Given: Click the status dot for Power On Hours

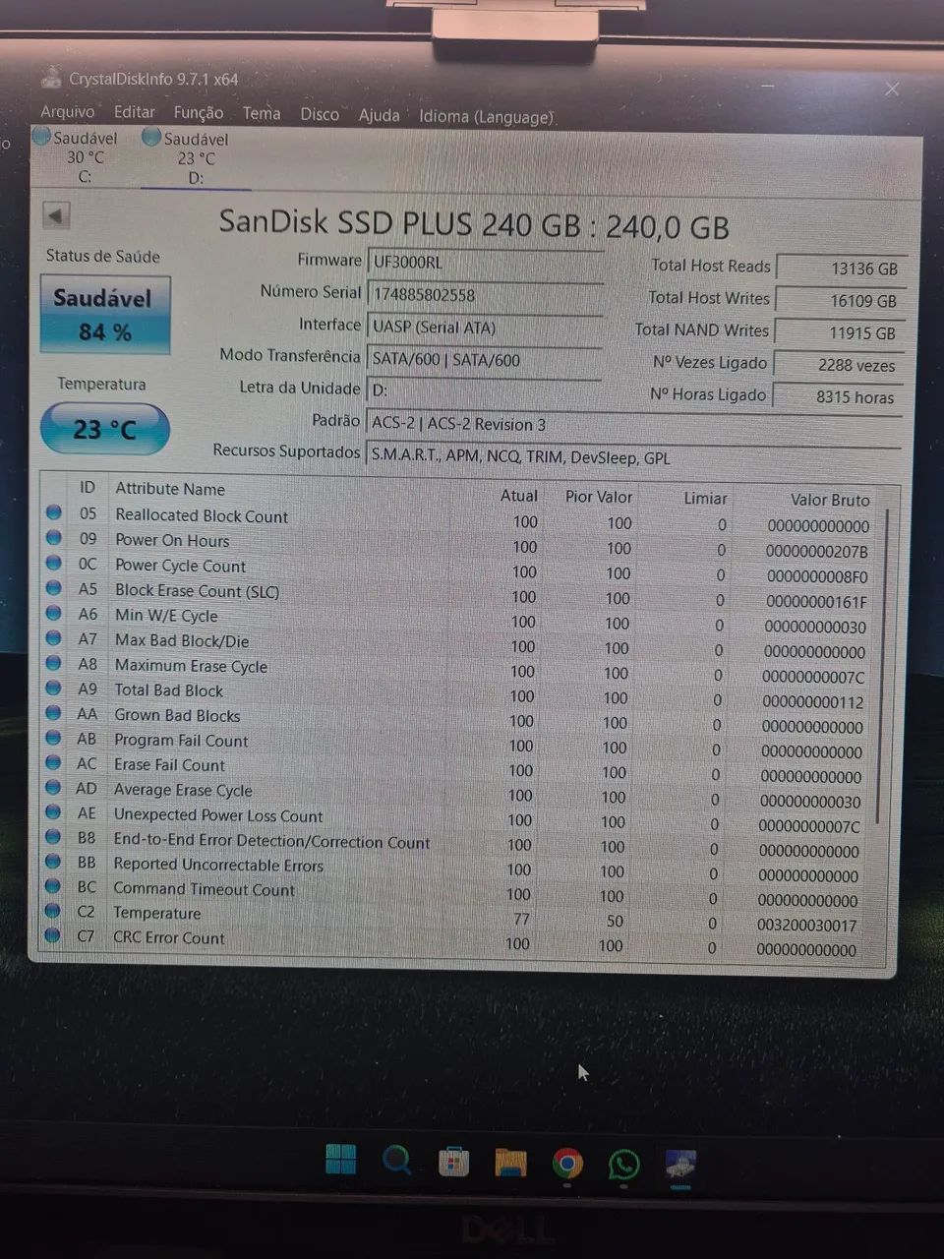Looking at the screenshot, I should tap(54, 537).
